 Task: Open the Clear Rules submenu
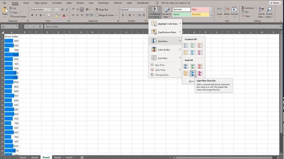click(166, 70)
